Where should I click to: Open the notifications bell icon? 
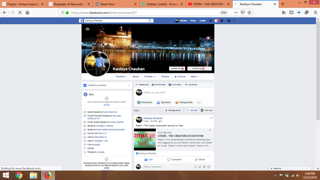click(222, 20)
